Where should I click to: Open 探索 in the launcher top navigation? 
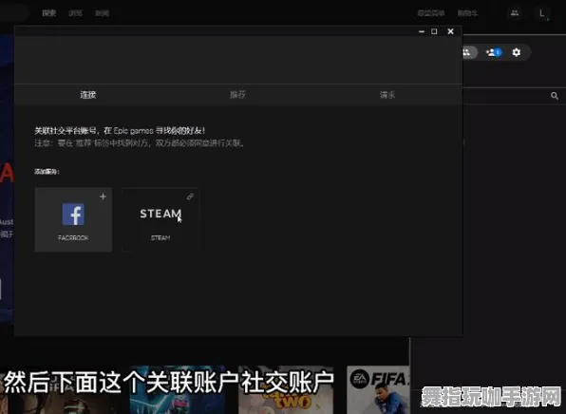pyautogui.click(x=49, y=13)
